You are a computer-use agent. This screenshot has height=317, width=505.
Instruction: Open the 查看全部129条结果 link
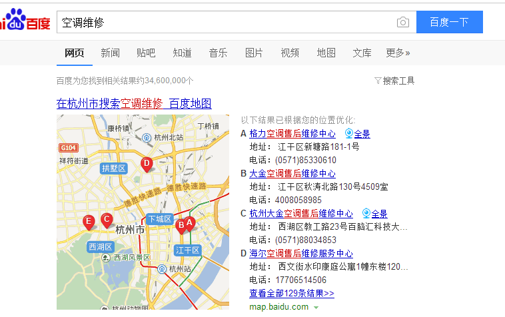[292, 293]
